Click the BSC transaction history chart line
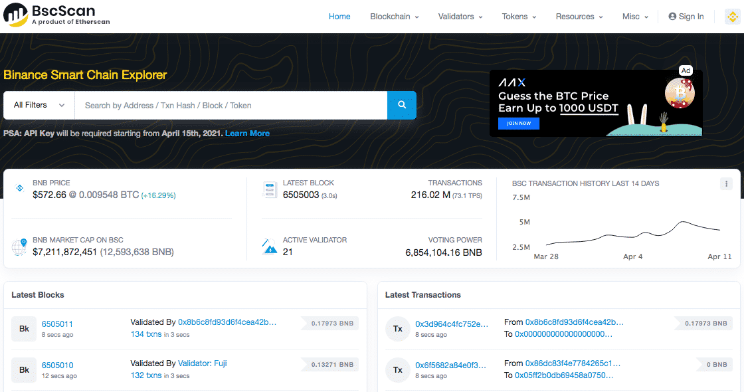 point(633,235)
